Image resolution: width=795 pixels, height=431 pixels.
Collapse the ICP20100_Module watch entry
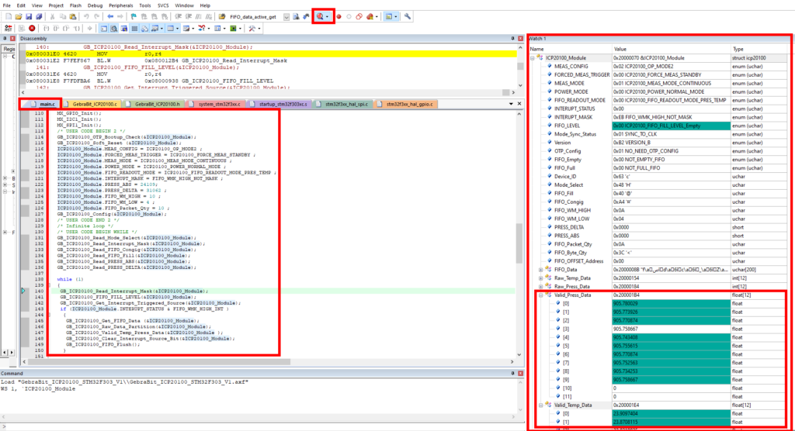tap(533, 57)
